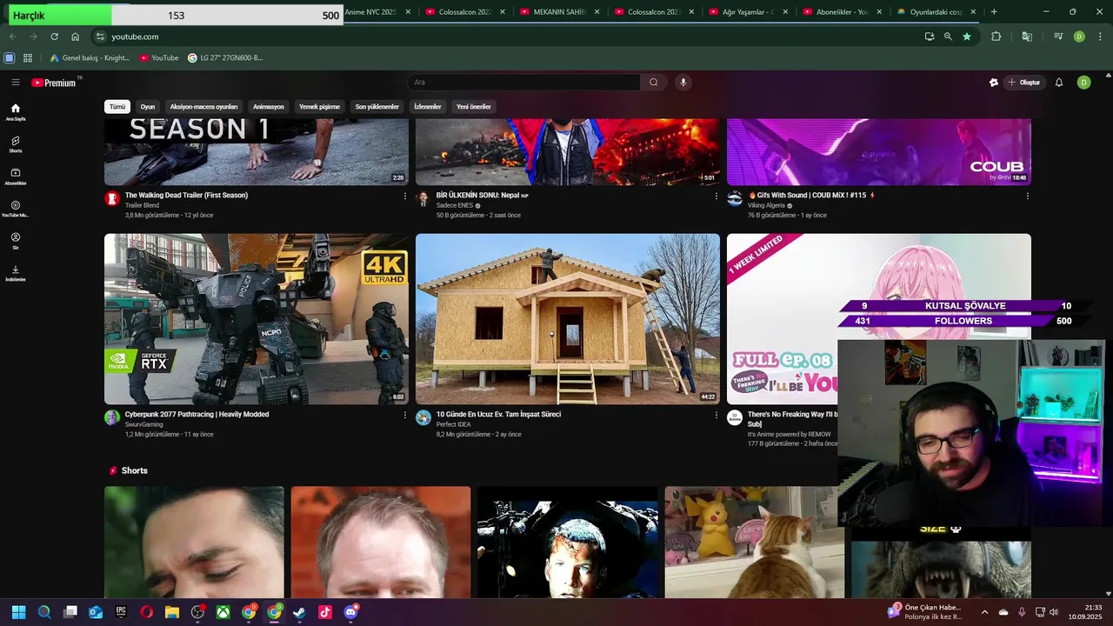The width and height of the screenshot is (1113, 626).
Task: Open Xbox app from taskbar
Action: click(x=223, y=612)
